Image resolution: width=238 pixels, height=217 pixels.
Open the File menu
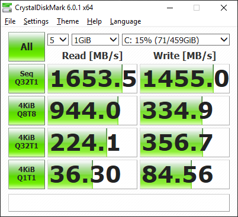click(10, 21)
